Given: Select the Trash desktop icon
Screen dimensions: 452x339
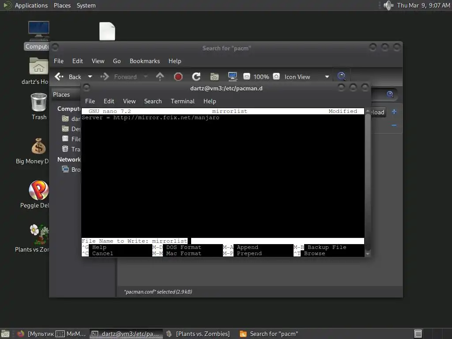Looking at the screenshot, I should [x=39, y=106].
